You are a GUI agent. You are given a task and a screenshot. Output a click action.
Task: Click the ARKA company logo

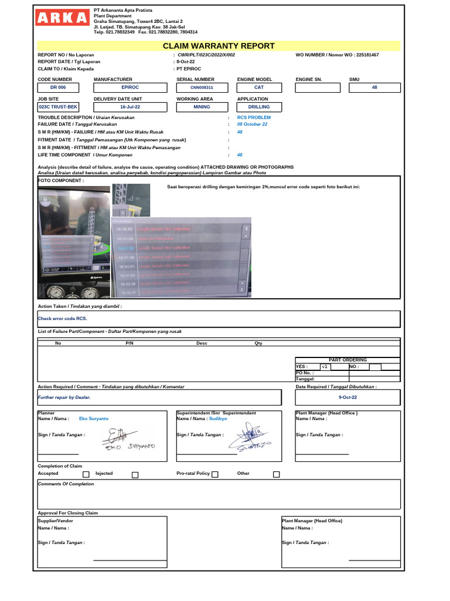62,18
